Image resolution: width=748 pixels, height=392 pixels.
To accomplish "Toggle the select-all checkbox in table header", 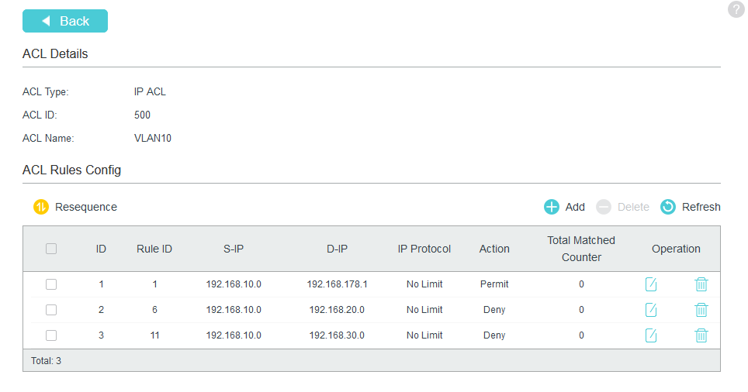I will (51, 249).
